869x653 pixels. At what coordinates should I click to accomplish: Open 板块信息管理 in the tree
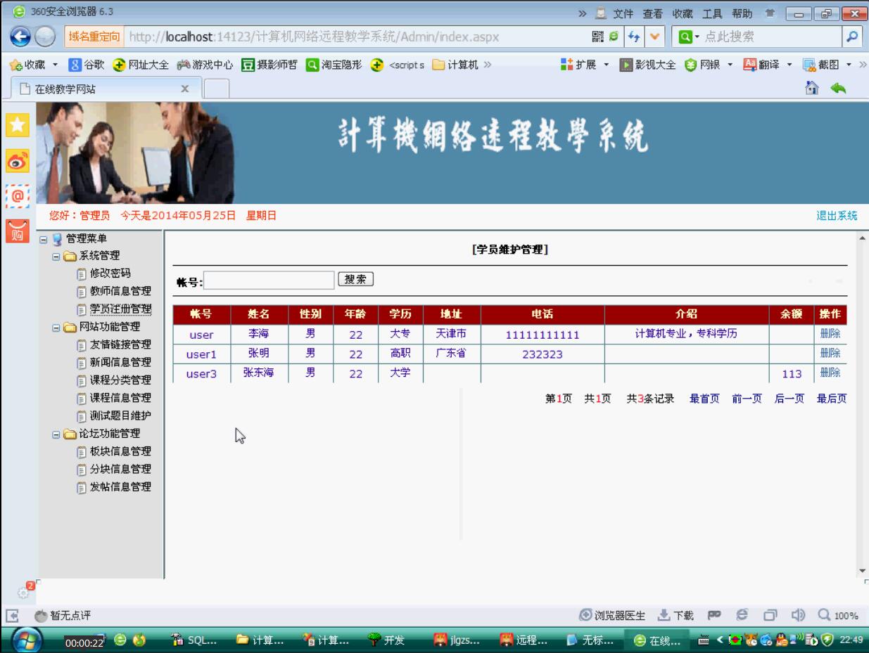pyautogui.click(x=120, y=452)
